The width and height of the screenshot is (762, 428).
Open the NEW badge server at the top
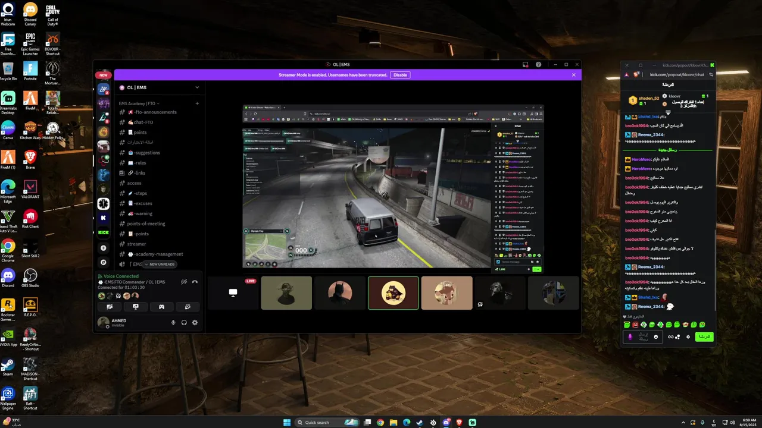104,75
